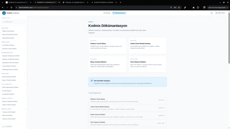Click the page vertical scrollbar
The image size is (230, 129).
[229, 38]
